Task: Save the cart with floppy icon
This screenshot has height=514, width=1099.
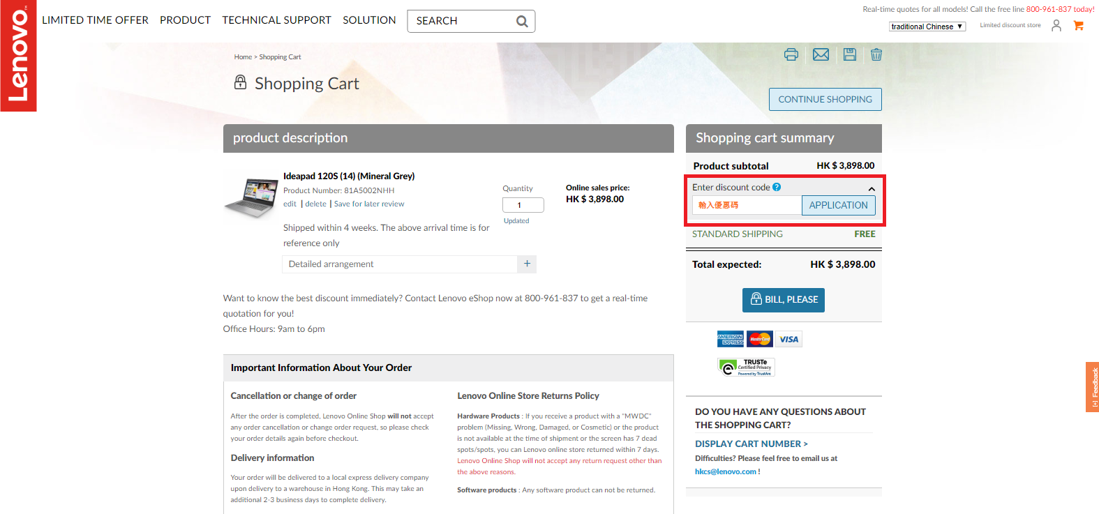Action: [850, 54]
